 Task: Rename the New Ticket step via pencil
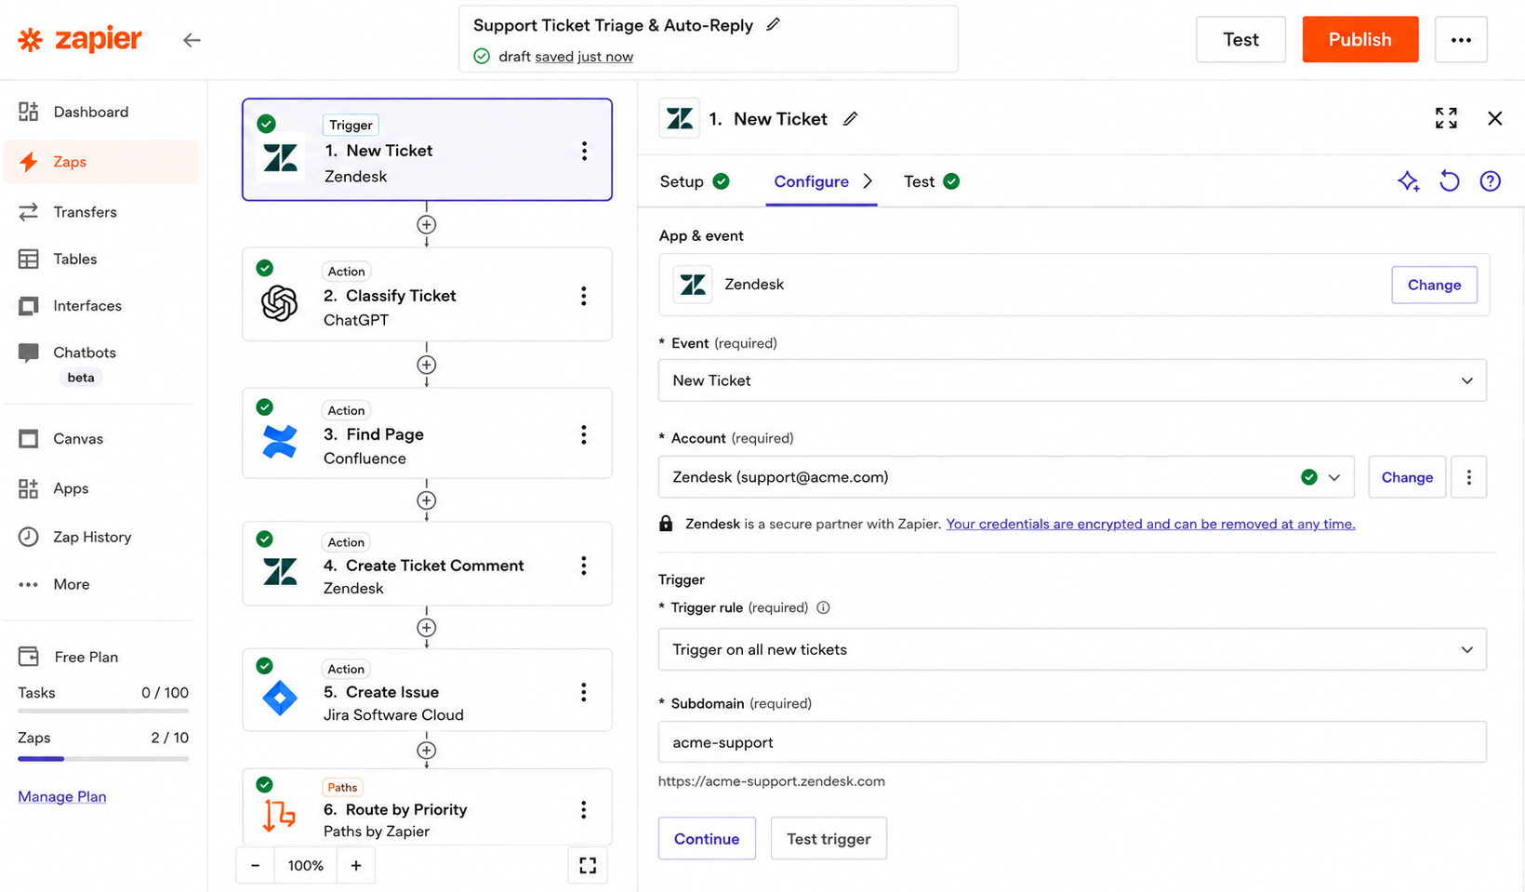(851, 119)
